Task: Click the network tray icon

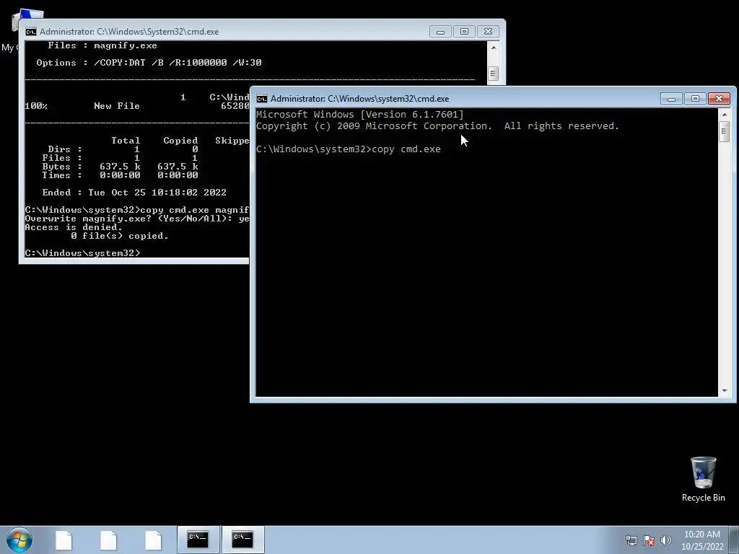Action: point(631,540)
